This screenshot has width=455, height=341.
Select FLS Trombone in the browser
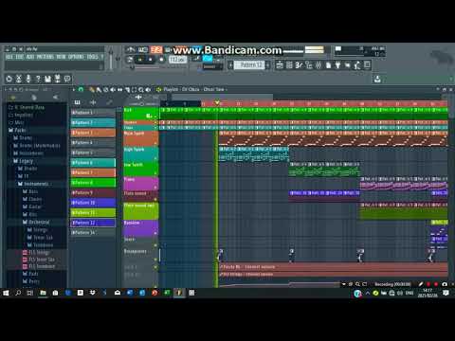42,266
